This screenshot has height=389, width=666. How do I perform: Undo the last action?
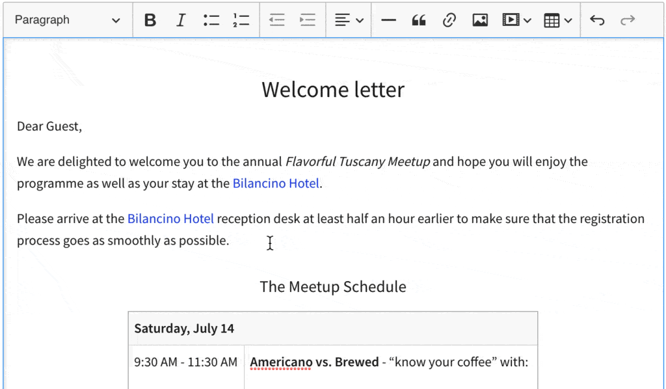[597, 20]
